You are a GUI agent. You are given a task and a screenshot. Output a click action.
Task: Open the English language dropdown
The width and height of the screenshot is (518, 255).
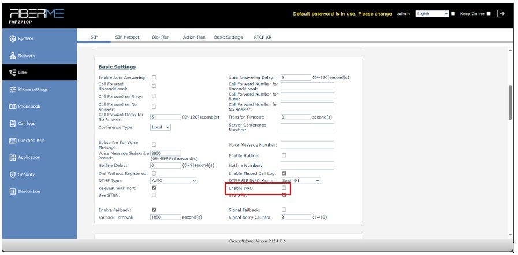click(432, 13)
